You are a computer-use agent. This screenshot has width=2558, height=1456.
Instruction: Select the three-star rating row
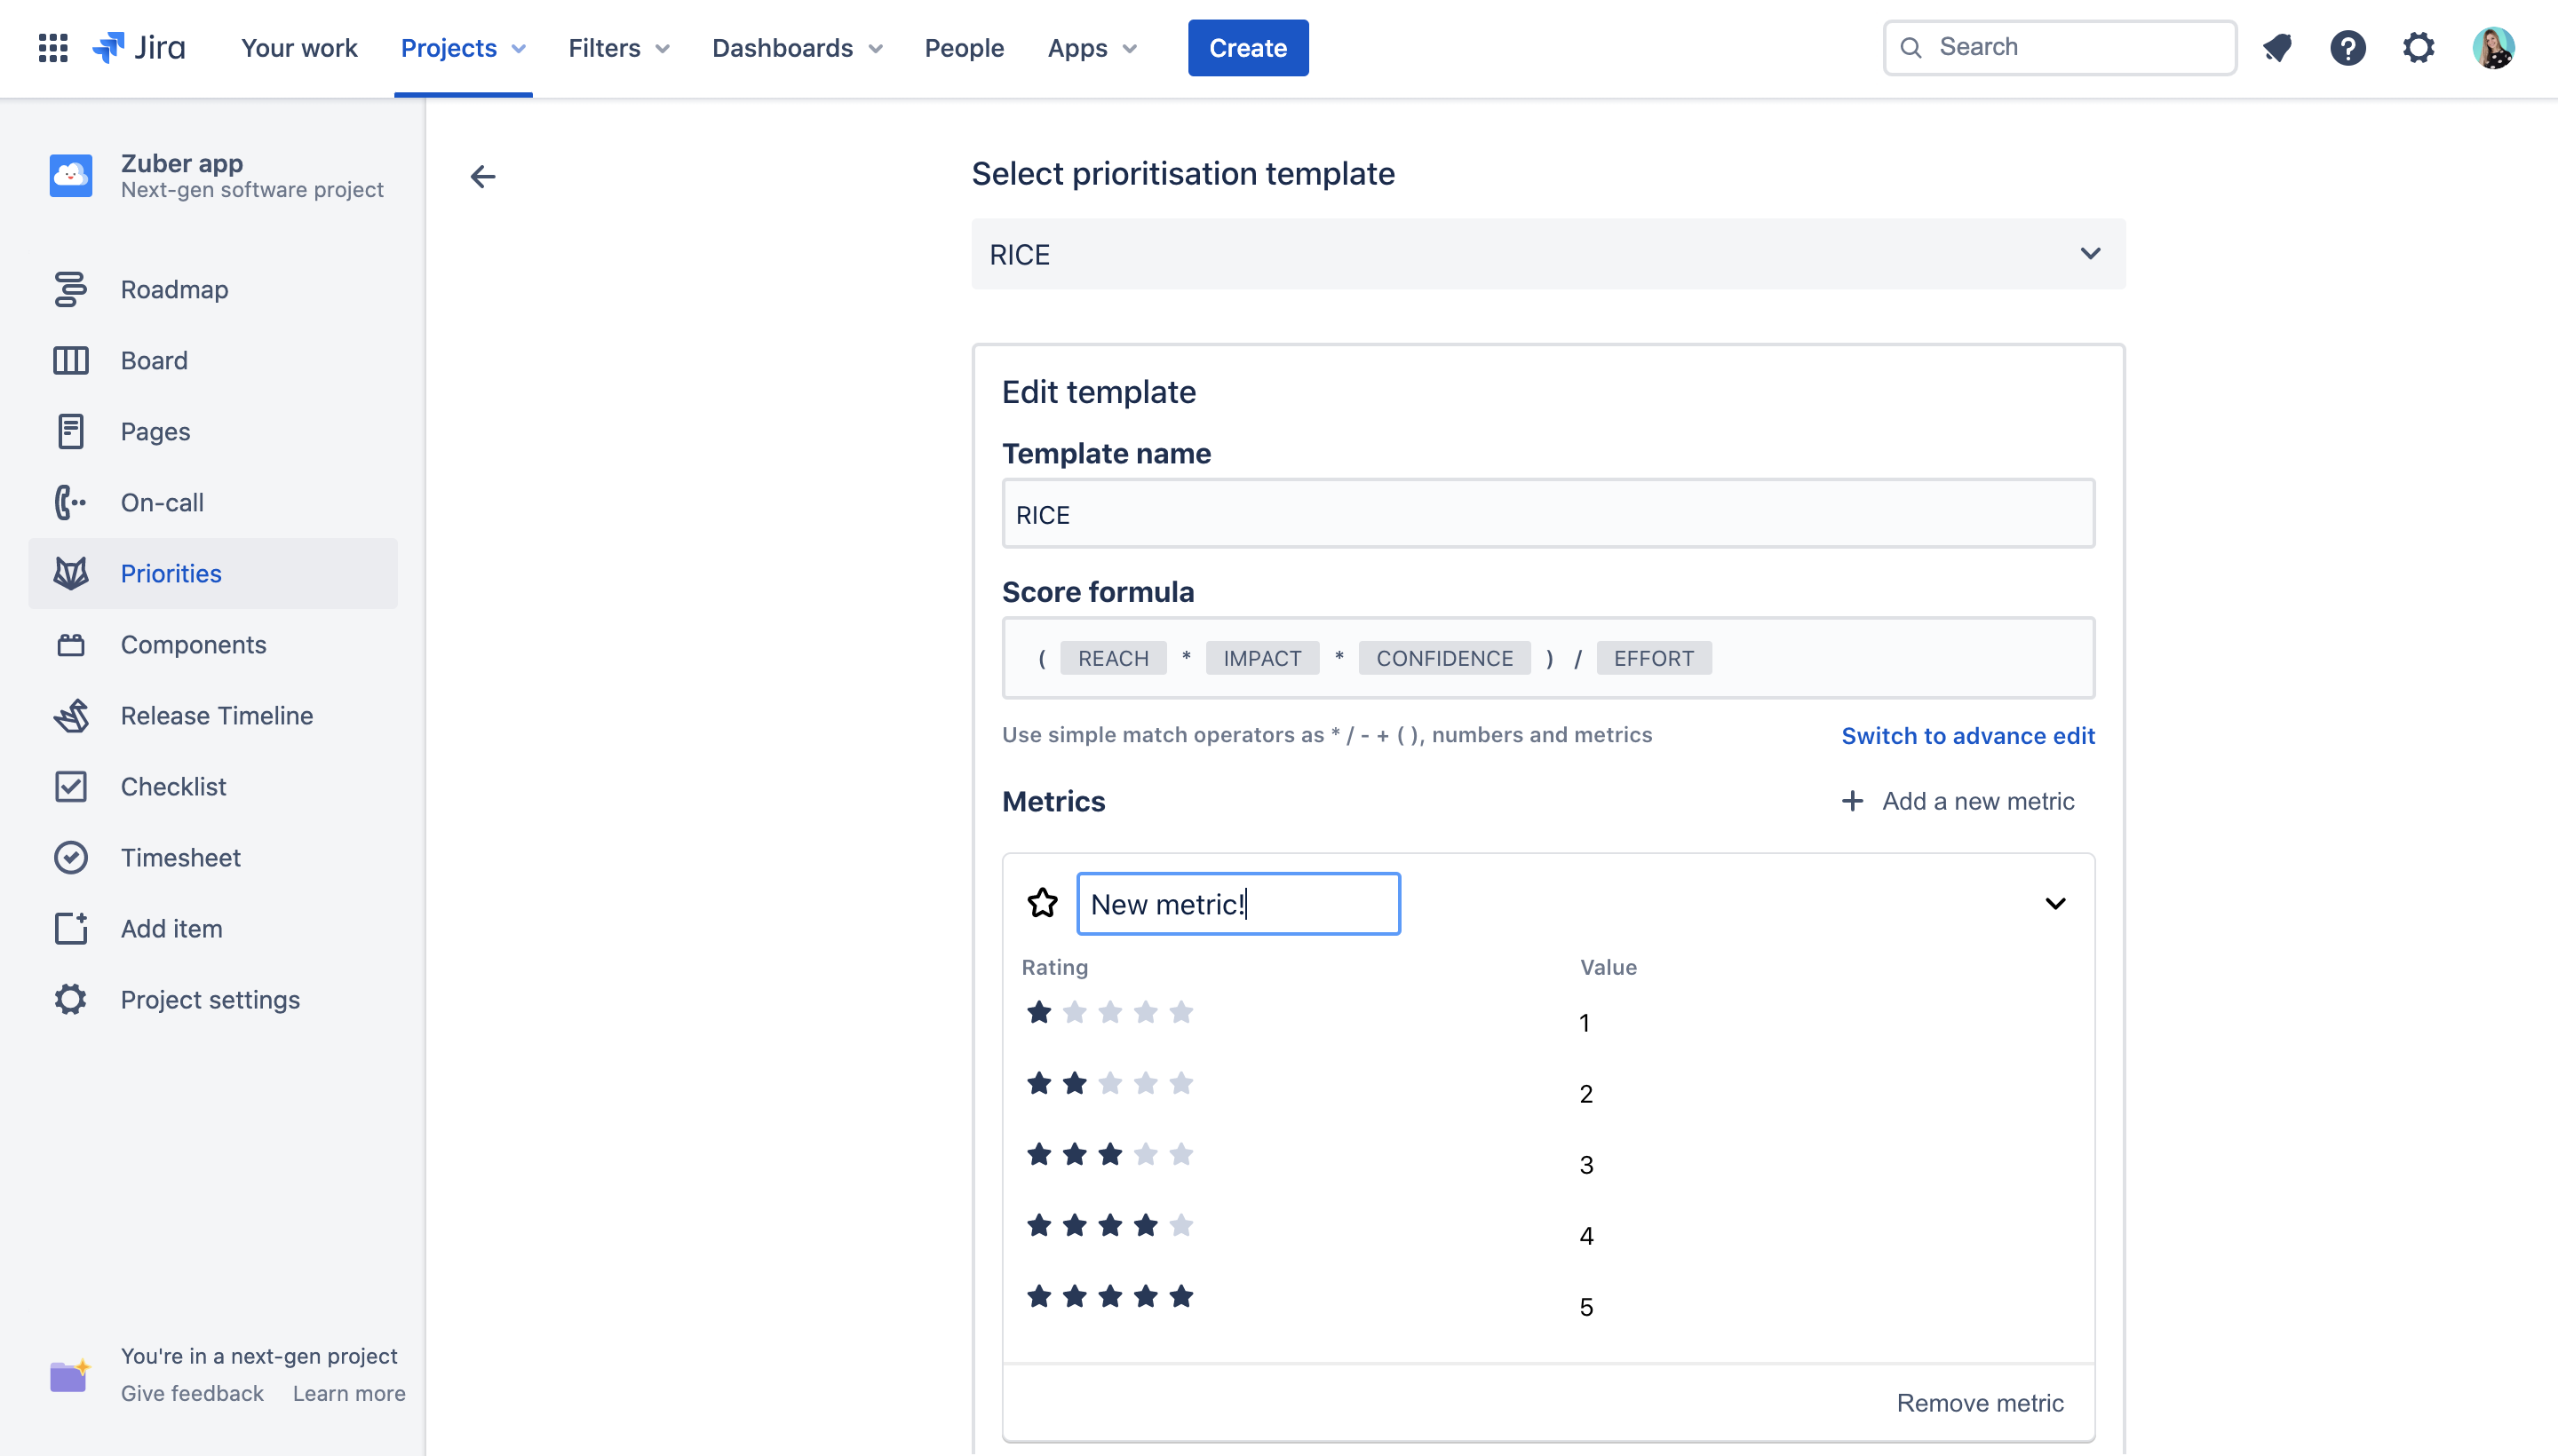point(1109,1155)
